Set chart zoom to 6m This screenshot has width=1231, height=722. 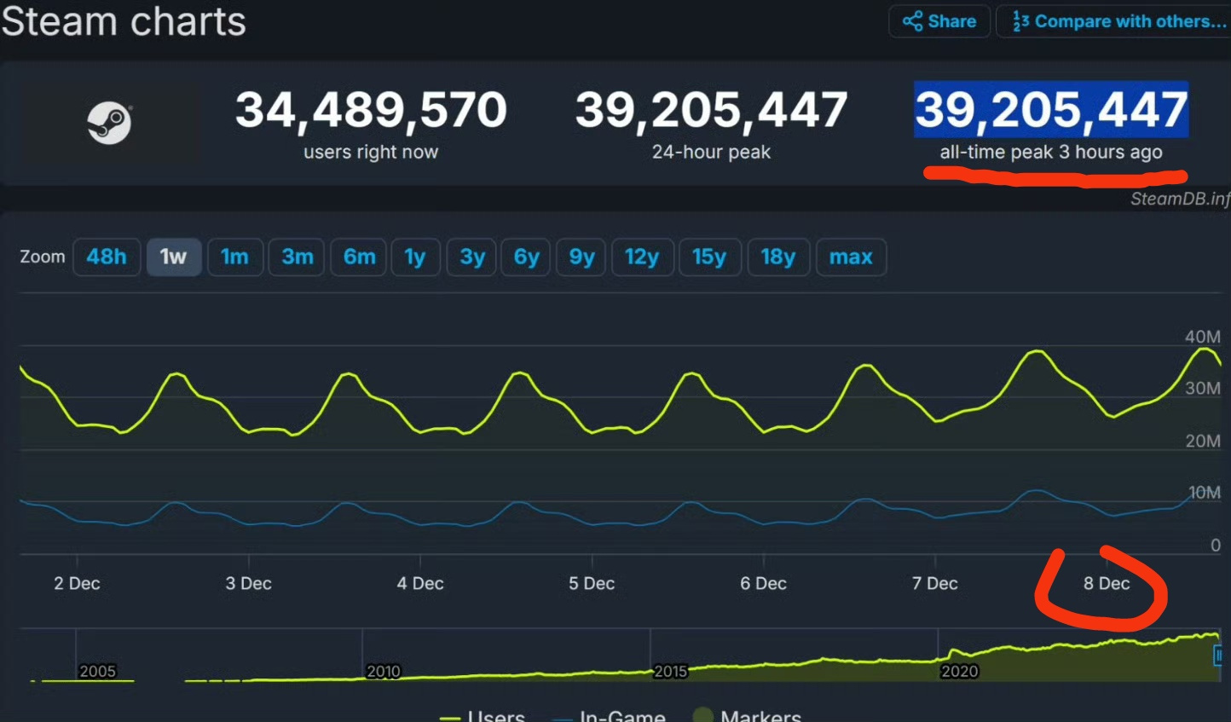(359, 257)
